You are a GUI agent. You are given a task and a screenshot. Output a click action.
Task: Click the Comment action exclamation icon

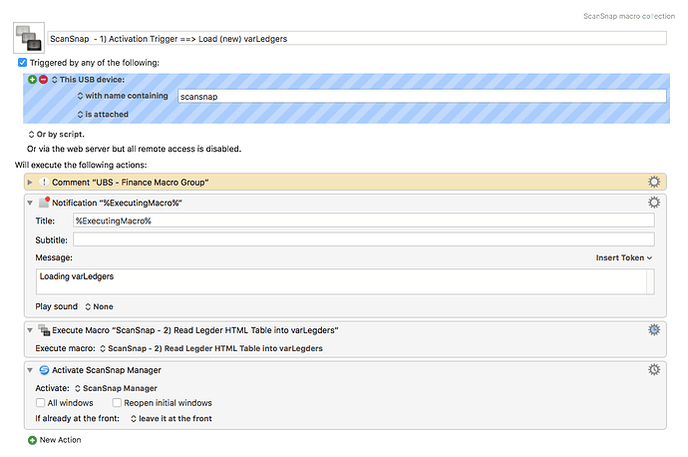click(x=44, y=182)
